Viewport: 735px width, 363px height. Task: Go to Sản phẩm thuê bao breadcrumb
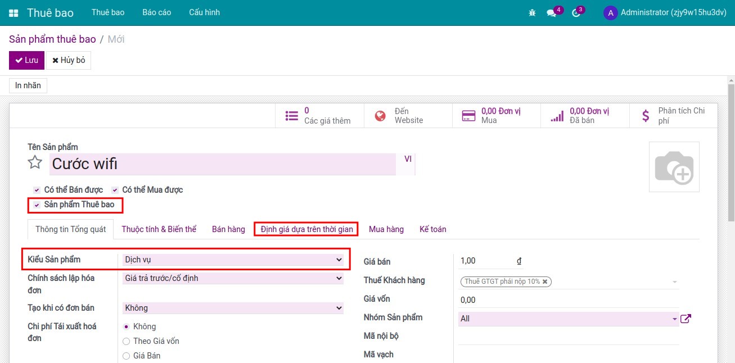[x=52, y=39]
